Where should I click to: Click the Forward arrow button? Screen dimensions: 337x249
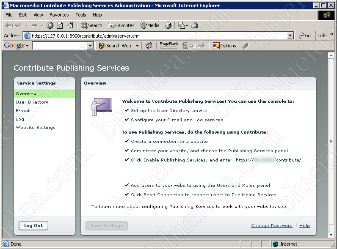(34, 25)
